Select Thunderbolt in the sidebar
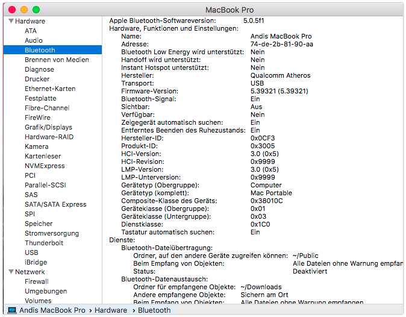Screen dimensions: 406x317 pos(44,243)
